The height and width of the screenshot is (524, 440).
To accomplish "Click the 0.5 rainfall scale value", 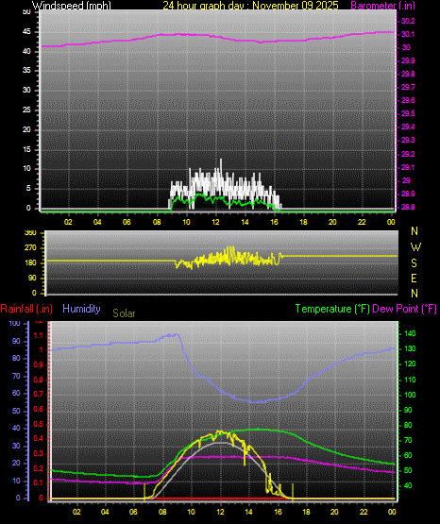I will pos(39,424).
